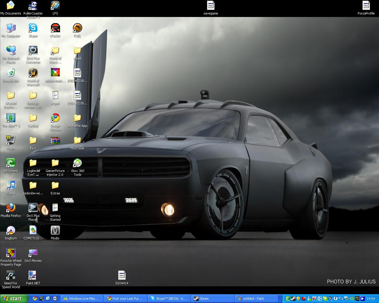The height and width of the screenshot is (303, 379).
Task: Select the Need For Speed World shortcut
Action: [x=11, y=280]
